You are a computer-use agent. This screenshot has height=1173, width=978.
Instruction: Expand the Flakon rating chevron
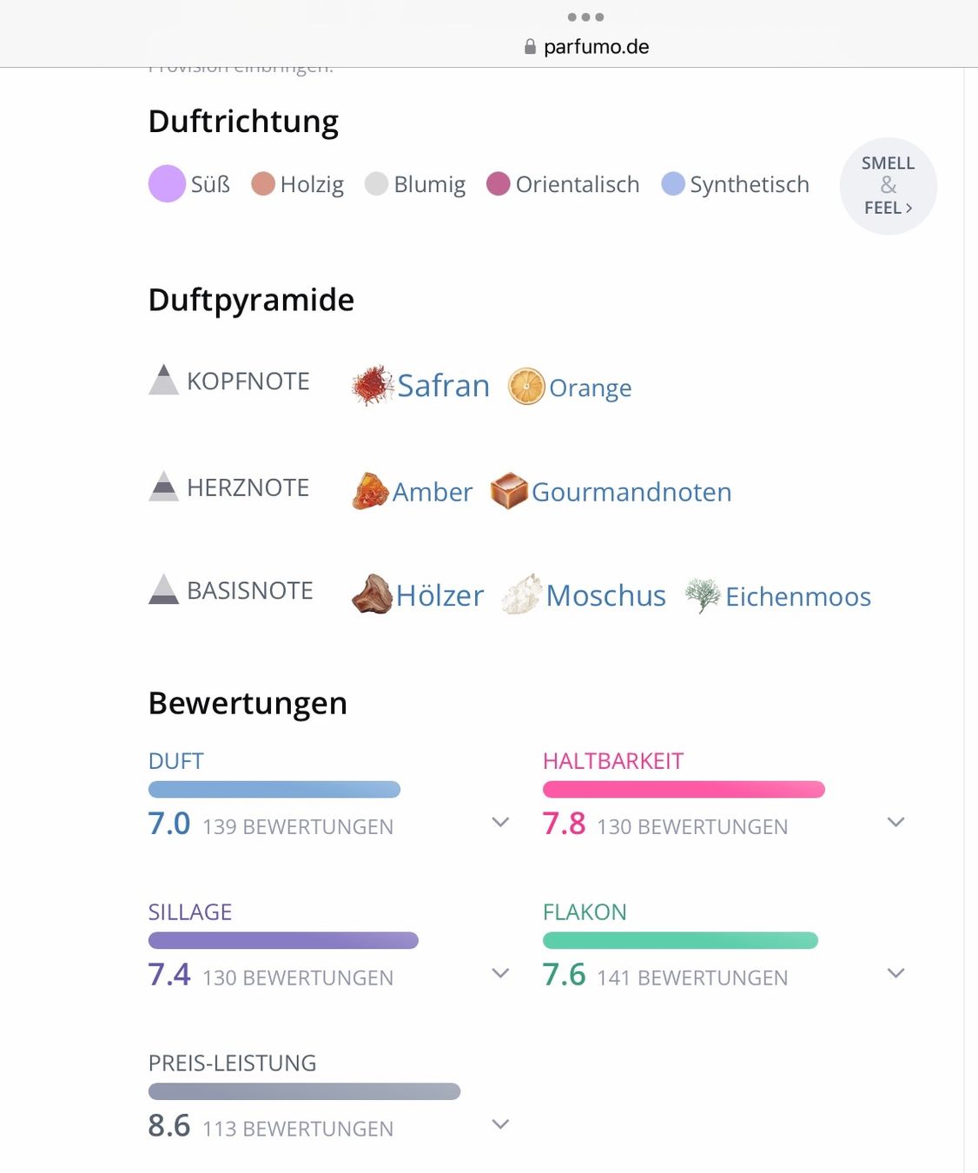pyautogui.click(x=895, y=973)
